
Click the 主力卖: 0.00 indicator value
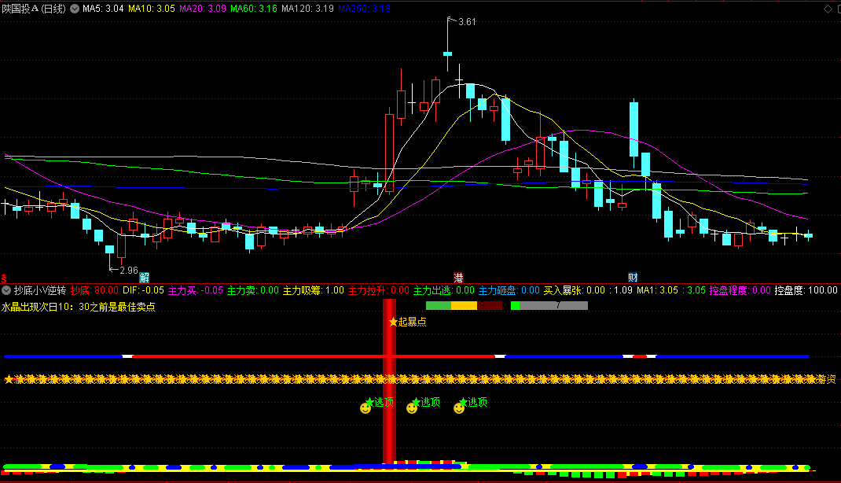(253, 290)
